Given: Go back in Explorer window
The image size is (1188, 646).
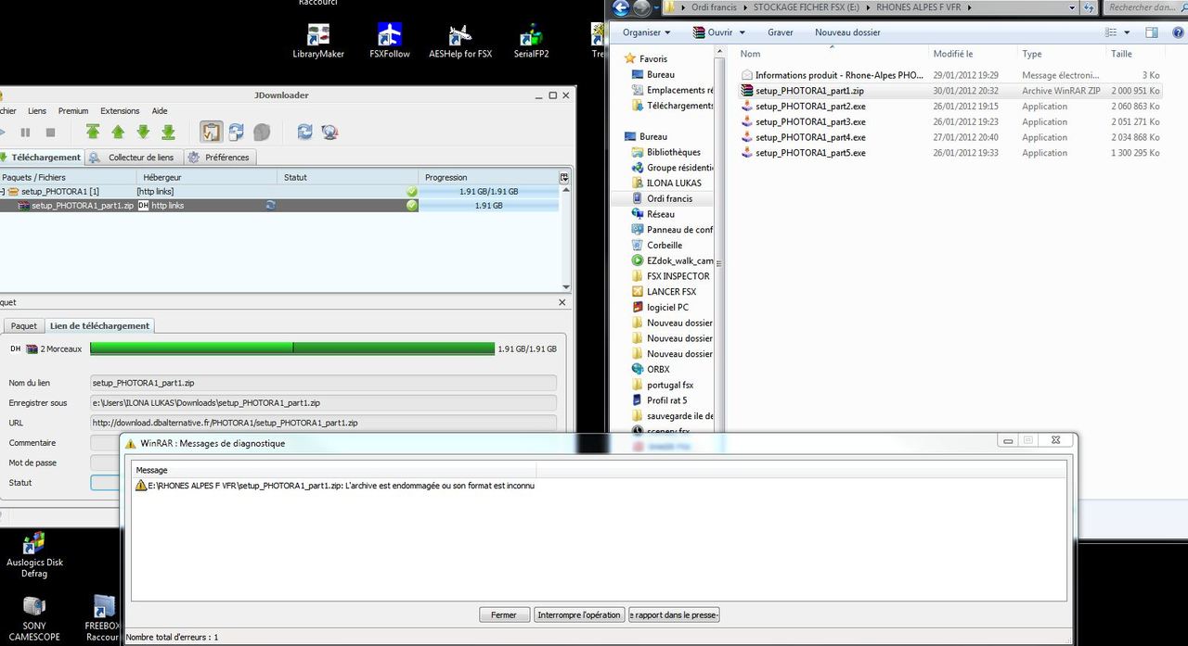Looking at the screenshot, I should tap(621, 8).
